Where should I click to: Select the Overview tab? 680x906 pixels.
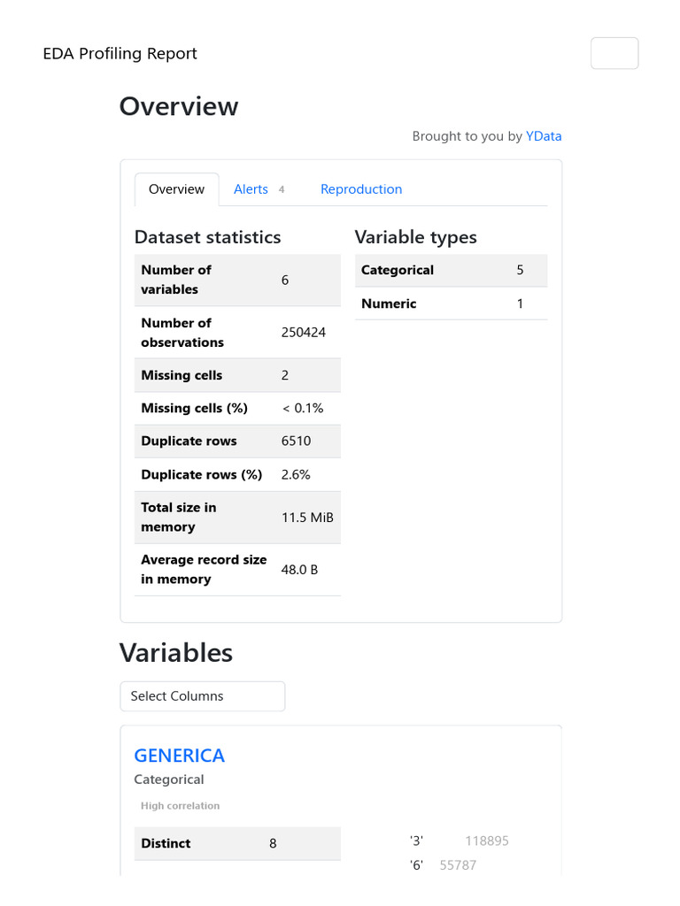tap(176, 189)
